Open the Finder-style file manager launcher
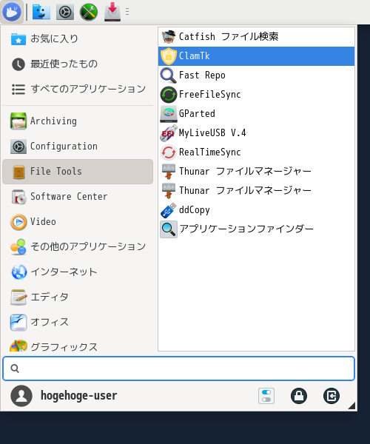 click(x=41, y=12)
